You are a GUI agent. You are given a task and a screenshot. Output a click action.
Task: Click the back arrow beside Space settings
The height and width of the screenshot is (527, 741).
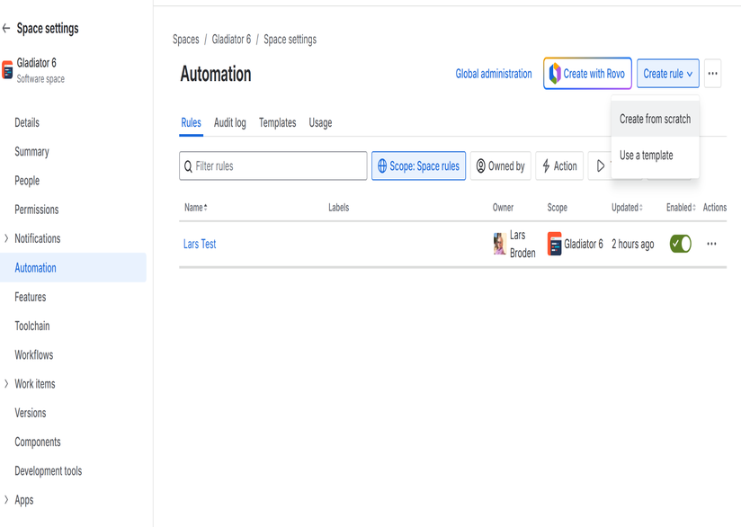coord(7,29)
